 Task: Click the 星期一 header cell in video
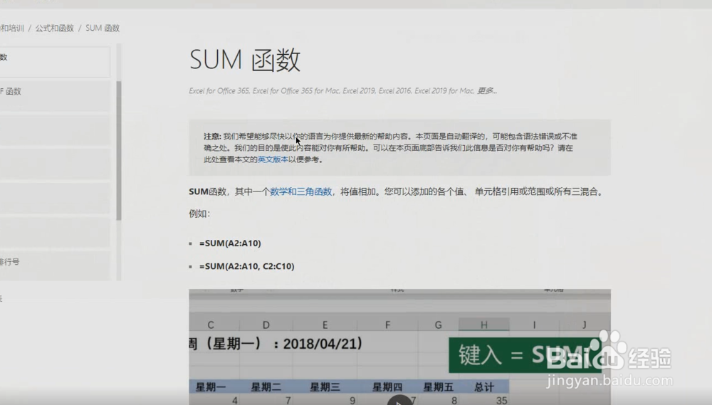pyautogui.click(x=210, y=386)
